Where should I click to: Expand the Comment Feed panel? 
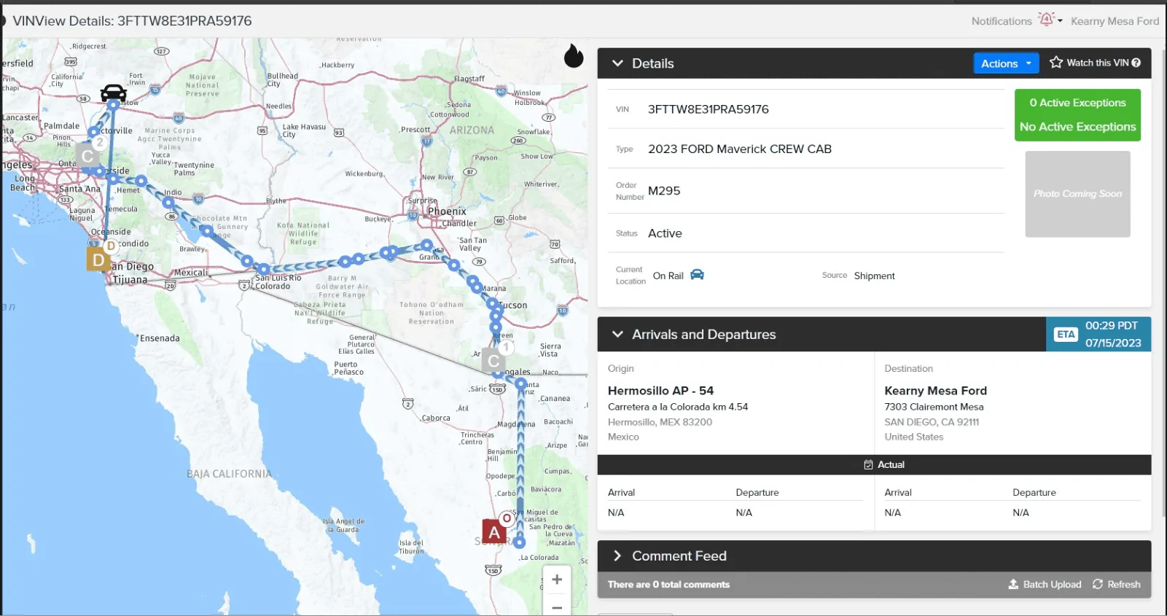[617, 555]
